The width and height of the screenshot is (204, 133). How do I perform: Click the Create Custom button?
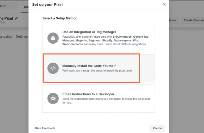point(193,20)
